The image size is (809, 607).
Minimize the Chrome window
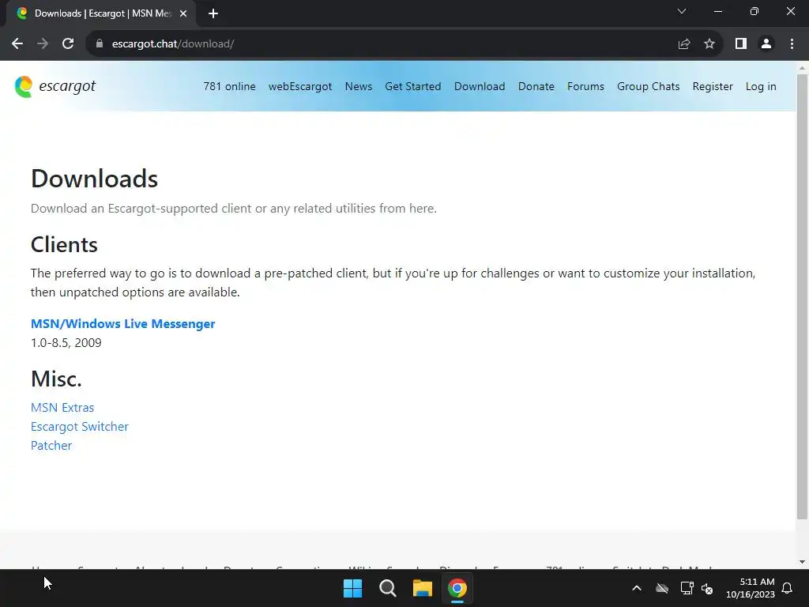coord(717,11)
